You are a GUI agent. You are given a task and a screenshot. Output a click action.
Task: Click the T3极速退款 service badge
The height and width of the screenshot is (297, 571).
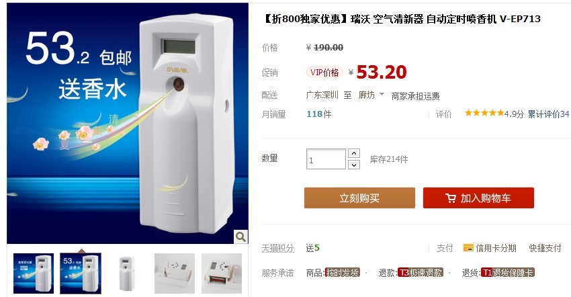(x=421, y=273)
